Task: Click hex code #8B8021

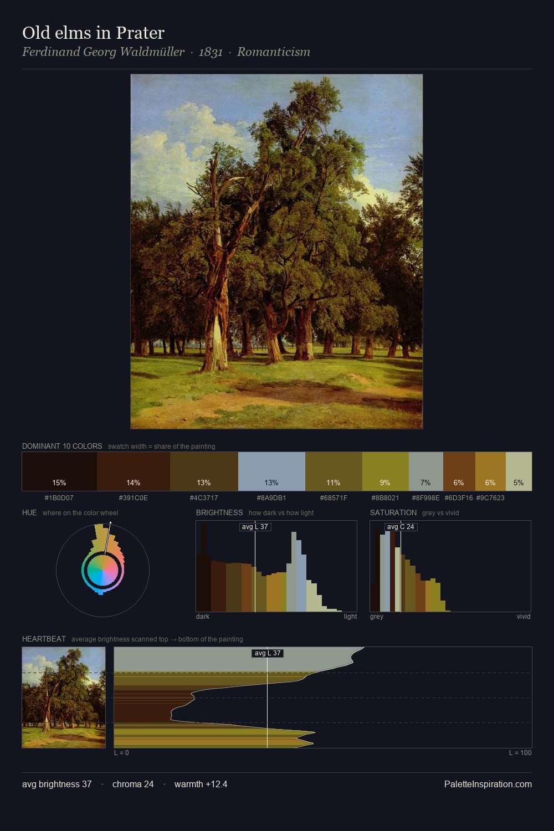Action: pyautogui.click(x=385, y=498)
